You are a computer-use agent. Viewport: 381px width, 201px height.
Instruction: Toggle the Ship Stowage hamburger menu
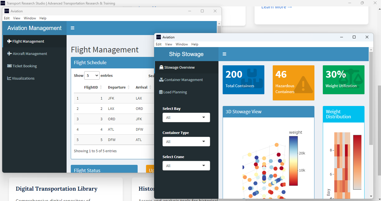[224, 54]
